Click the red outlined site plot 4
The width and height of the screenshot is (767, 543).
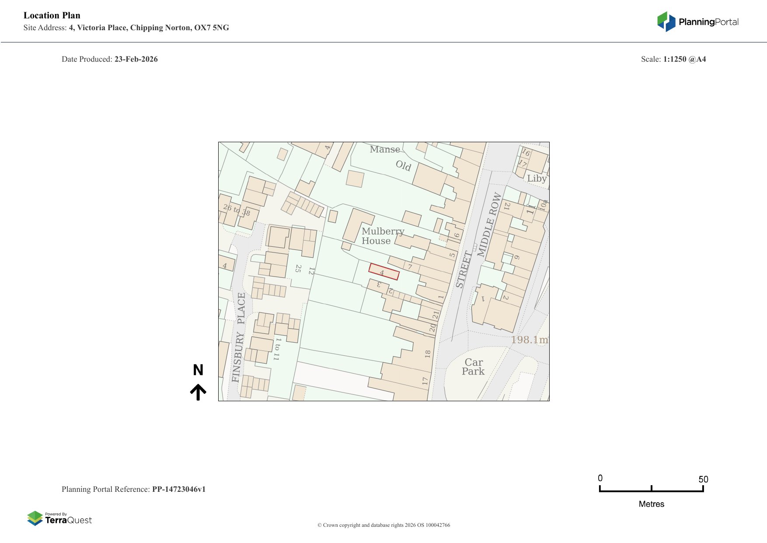click(x=383, y=272)
